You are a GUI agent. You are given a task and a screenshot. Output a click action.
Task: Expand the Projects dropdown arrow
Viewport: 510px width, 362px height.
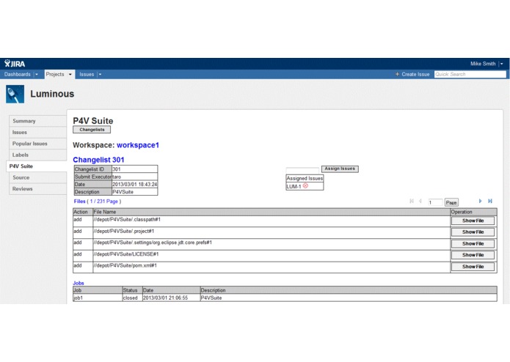point(70,74)
